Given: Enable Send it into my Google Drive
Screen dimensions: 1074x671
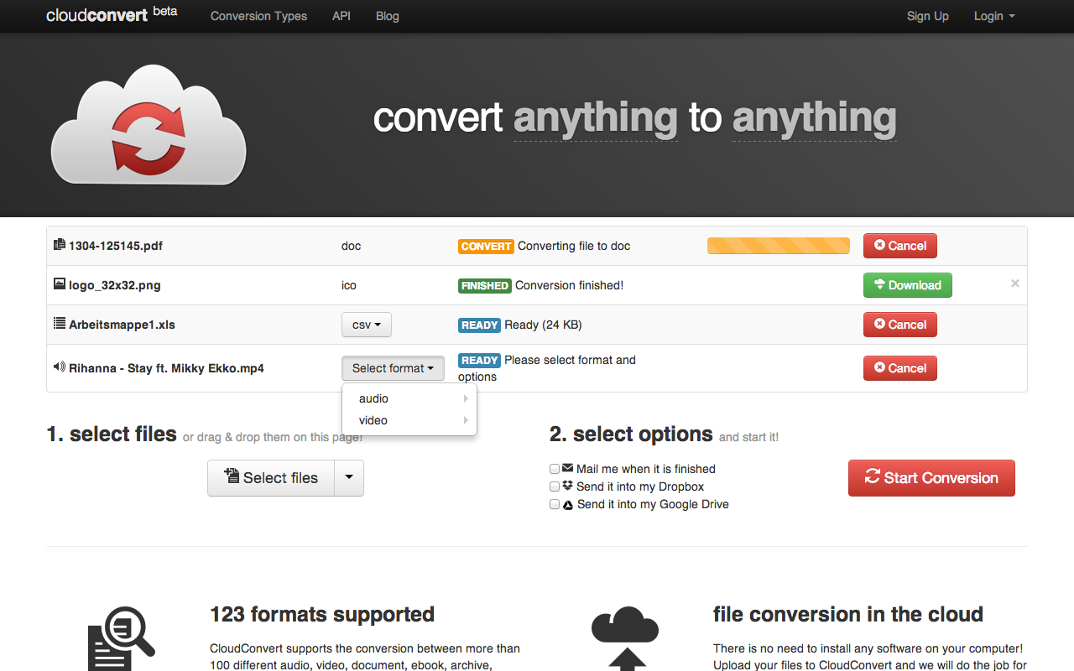Looking at the screenshot, I should click(x=555, y=504).
